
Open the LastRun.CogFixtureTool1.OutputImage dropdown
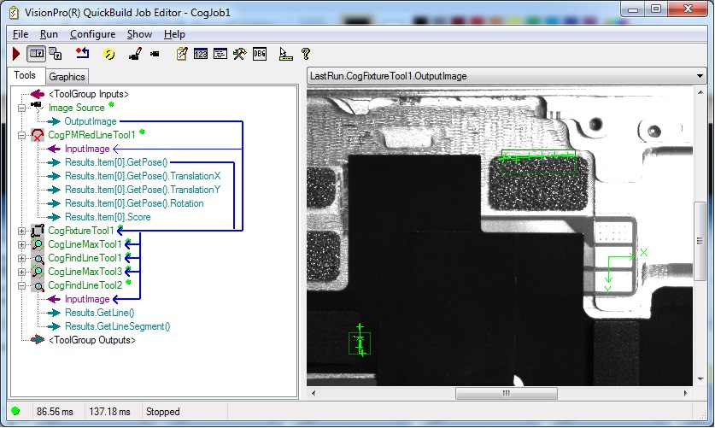point(700,76)
